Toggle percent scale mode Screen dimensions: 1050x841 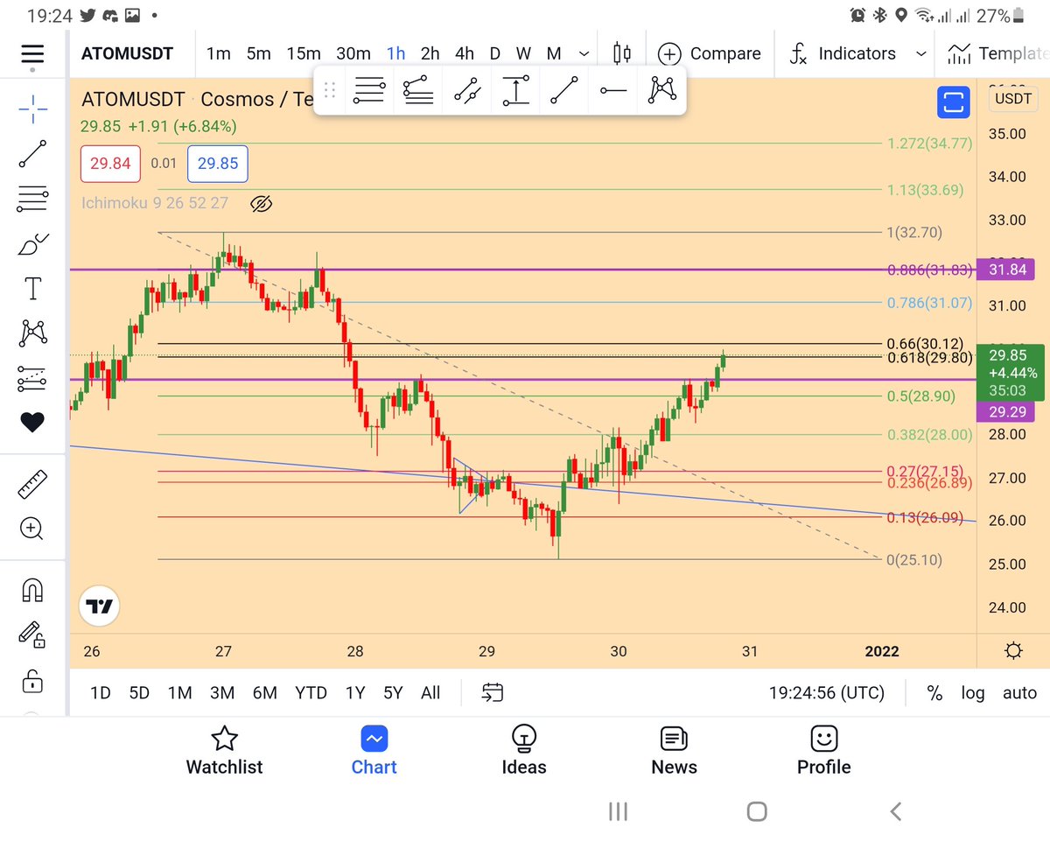tap(934, 693)
